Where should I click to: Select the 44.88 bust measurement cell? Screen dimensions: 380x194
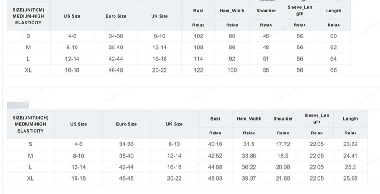[215, 167]
